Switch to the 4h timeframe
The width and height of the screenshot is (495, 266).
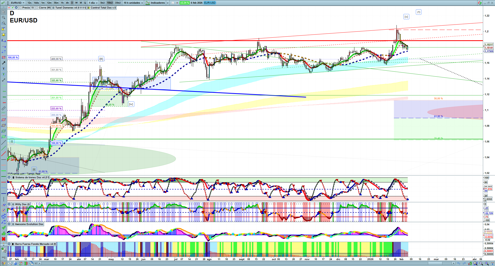point(67,3)
